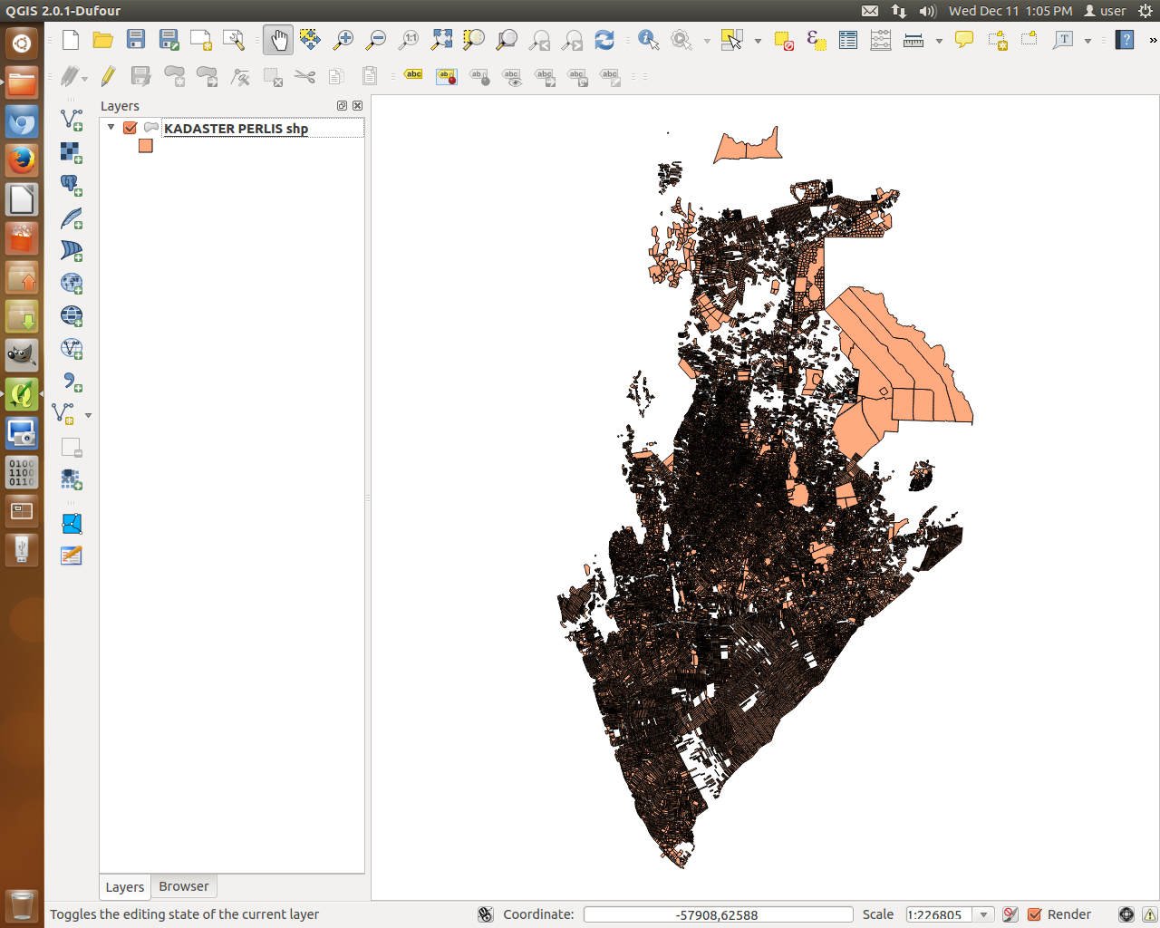Refresh the map with the refresh icon

point(604,40)
